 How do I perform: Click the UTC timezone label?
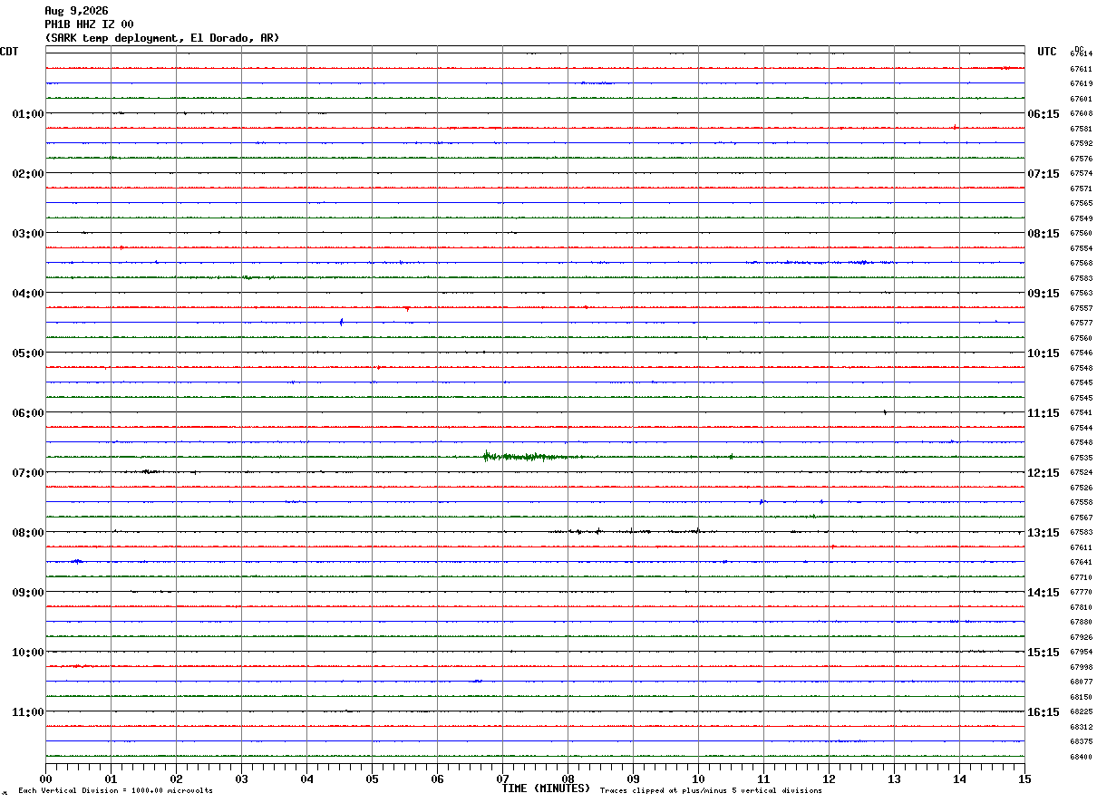click(1047, 52)
